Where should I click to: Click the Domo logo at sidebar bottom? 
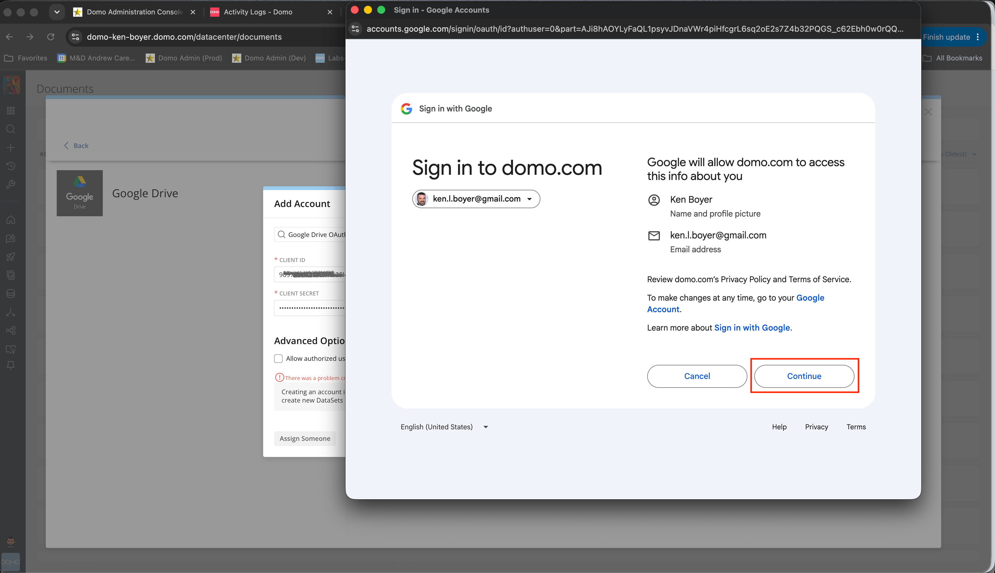point(11,561)
